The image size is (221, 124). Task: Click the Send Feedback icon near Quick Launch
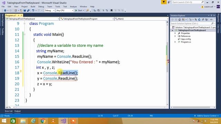(x=169, y=2)
